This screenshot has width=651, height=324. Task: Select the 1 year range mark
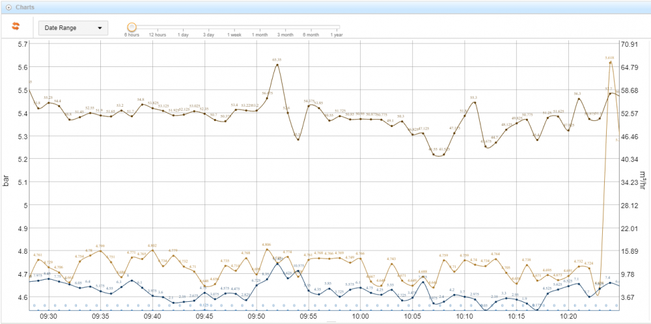[x=337, y=34]
